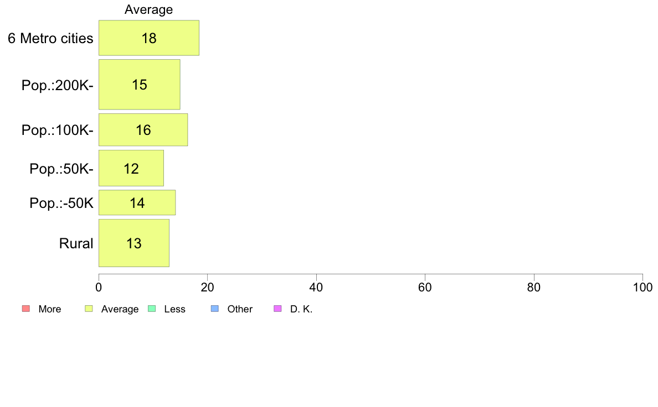
Task: Click the magenta D. K. legend swatch
Action: [x=277, y=309]
